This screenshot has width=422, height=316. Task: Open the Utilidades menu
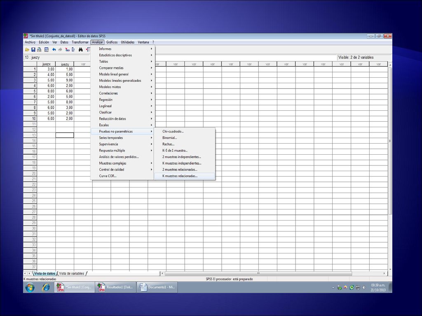click(x=128, y=42)
